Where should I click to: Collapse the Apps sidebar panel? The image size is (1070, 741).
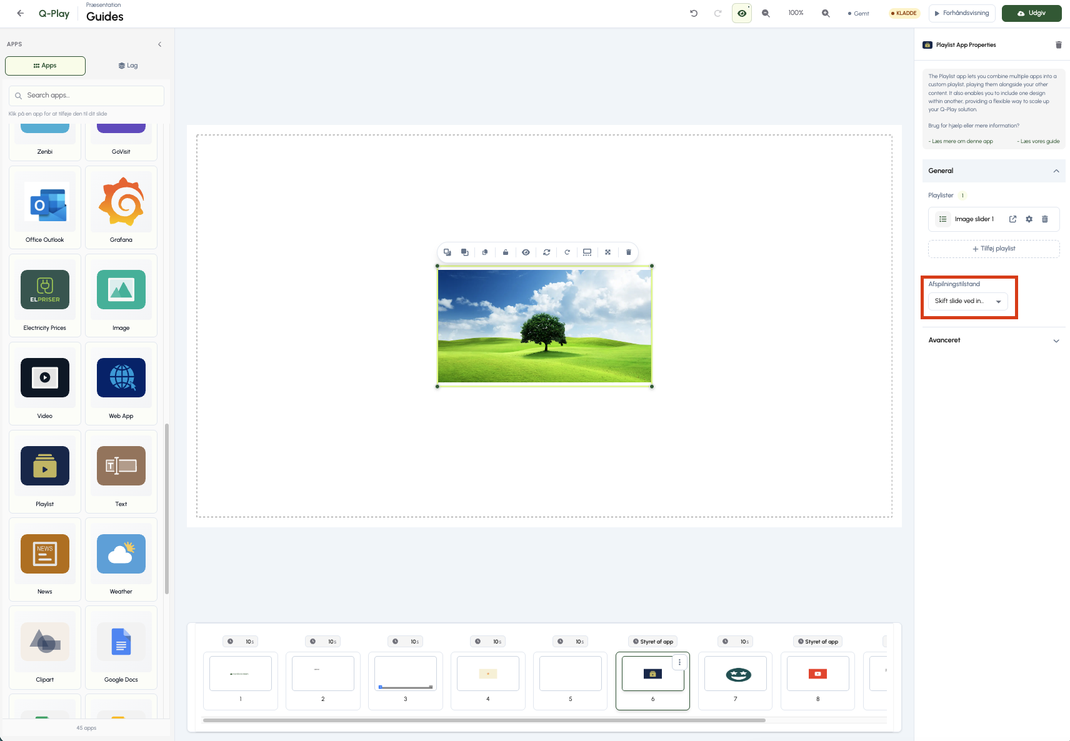click(x=160, y=44)
